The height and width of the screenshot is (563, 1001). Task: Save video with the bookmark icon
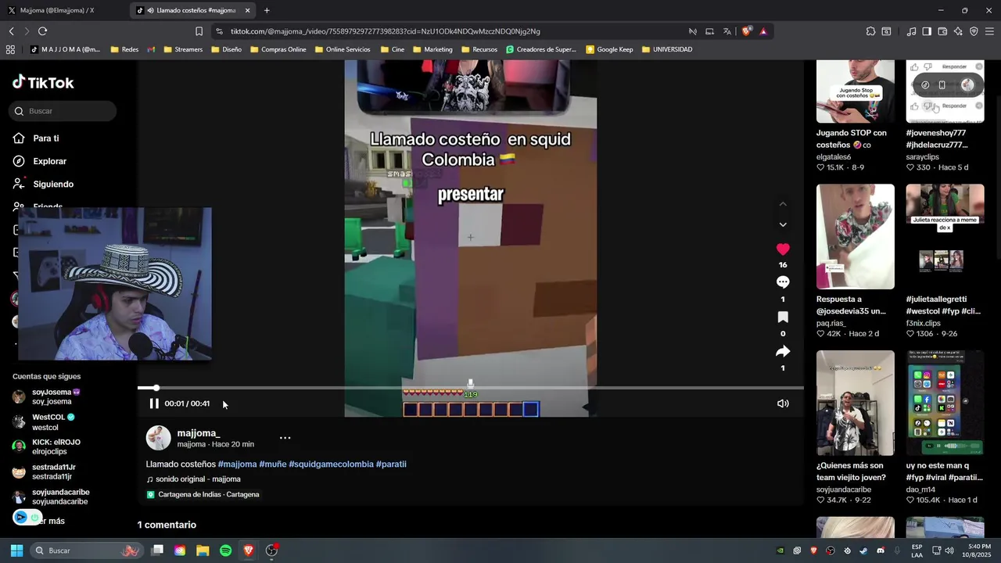click(783, 317)
